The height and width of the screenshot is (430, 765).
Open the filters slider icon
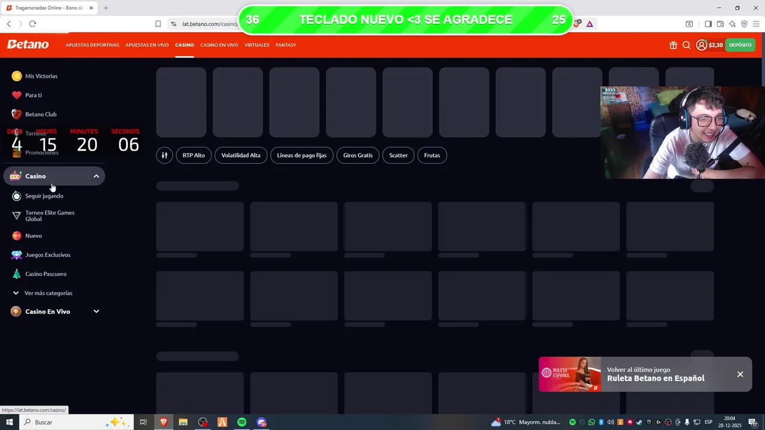tap(164, 155)
